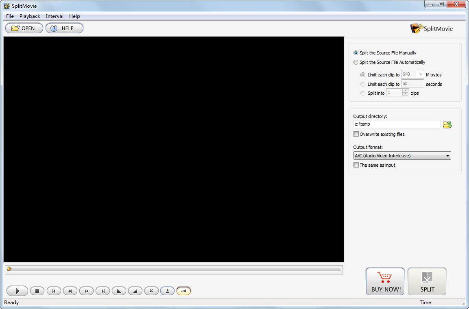Click the HELP button
Screen dimensions: 469x309
[64, 28]
